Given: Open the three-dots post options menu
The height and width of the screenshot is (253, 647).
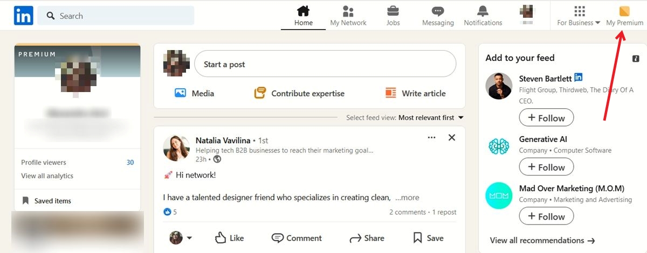Looking at the screenshot, I should click(431, 138).
